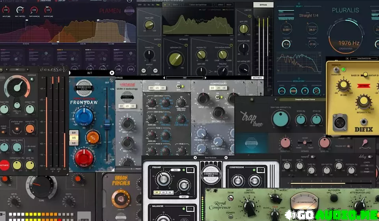Click the Unichannel ACTIVATE button

(x=257, y=78)
